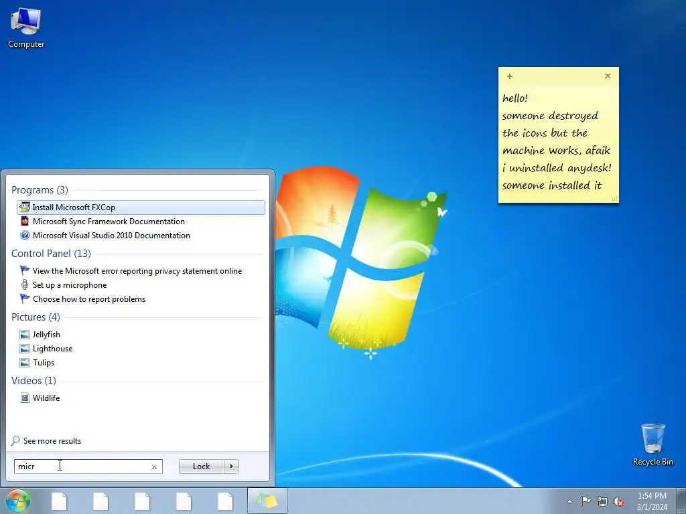The image size is (686, 514).
Task: Open Set up a microphone
Action: click(70, 285)
